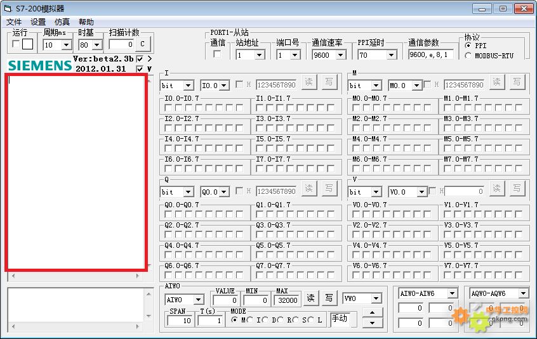Toggle the H checkbox in the M group
The width and height of the screenshot is (537, 339).
coord(427,84)
